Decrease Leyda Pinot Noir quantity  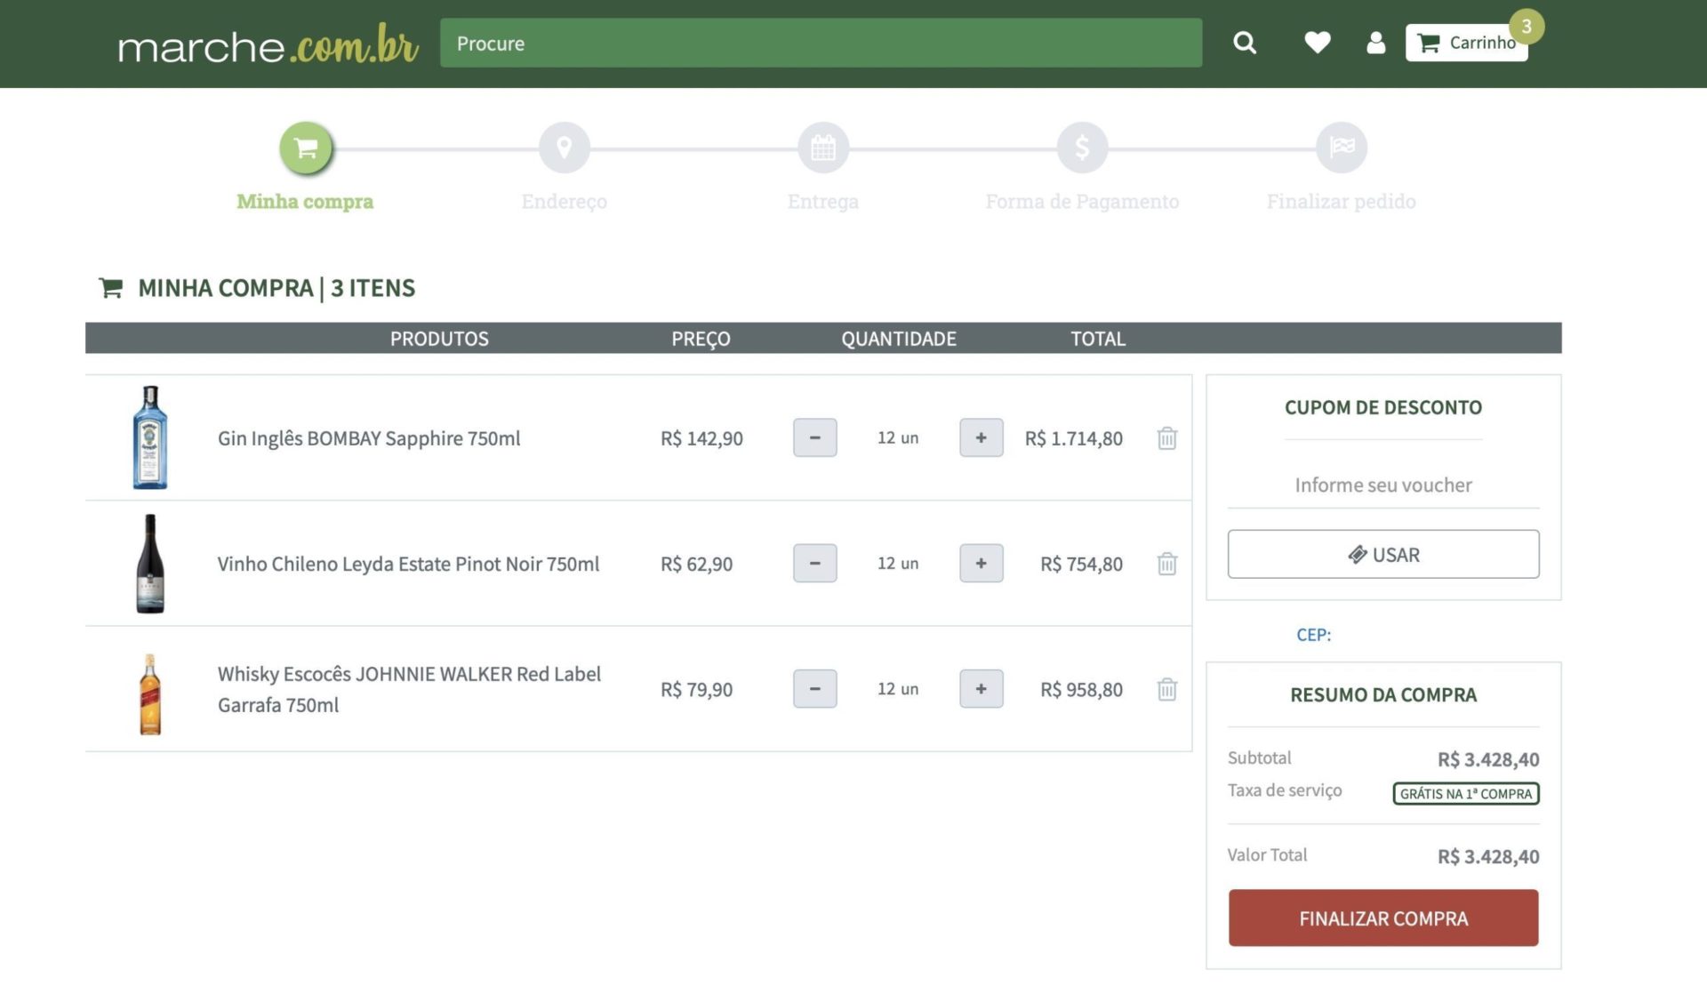pos(814,564)
